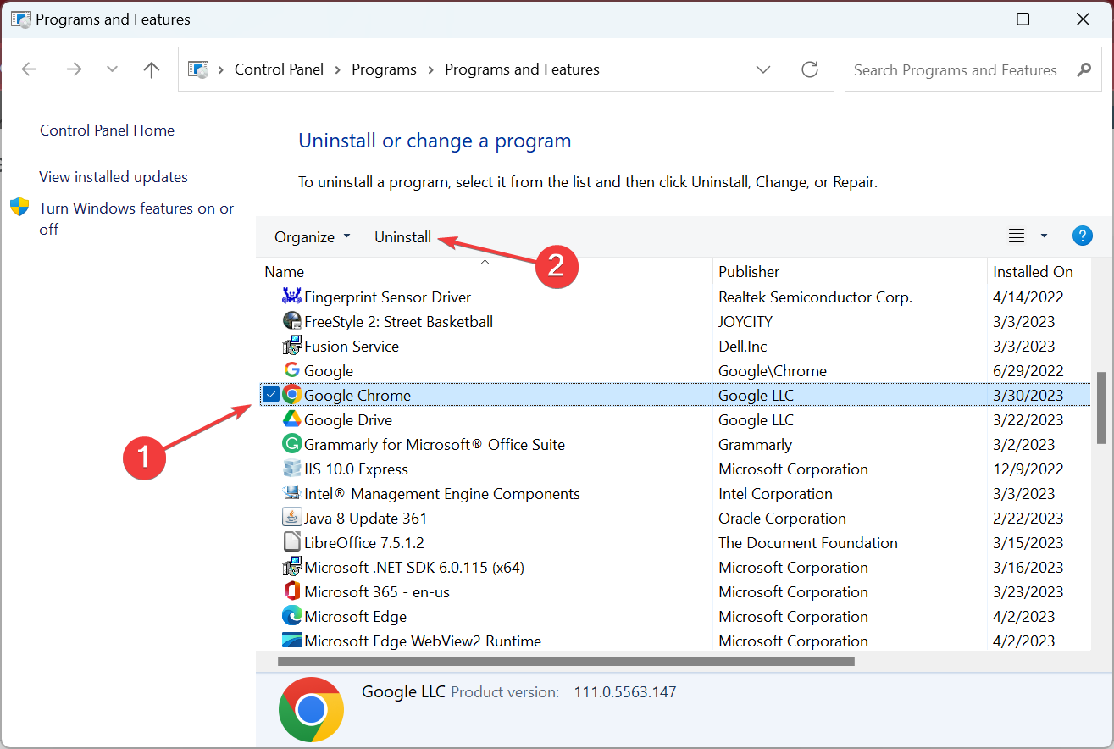Click Control Panel in the breadcrumb
The image size is (1114, 749).
click(x=279, y=69)
